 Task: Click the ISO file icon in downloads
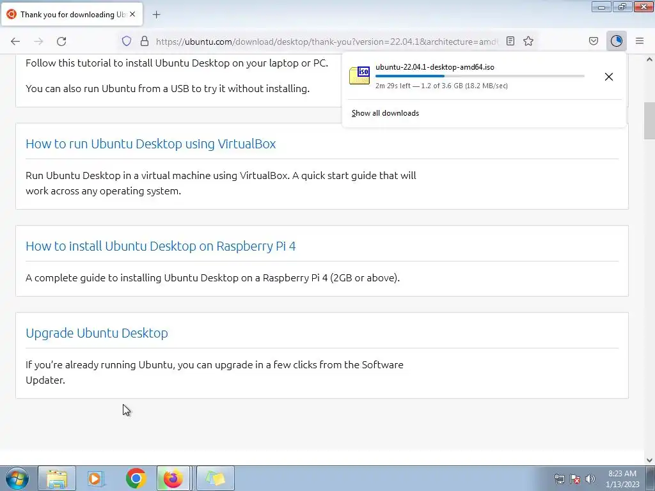(359, 75)
